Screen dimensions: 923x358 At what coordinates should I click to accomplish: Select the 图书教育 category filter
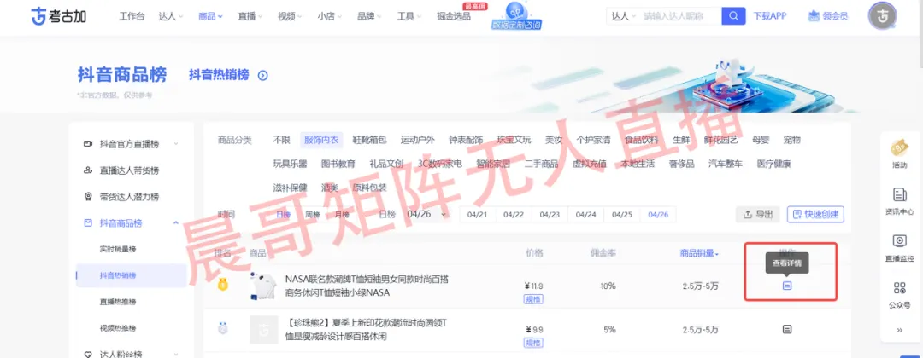coord(338,164)
